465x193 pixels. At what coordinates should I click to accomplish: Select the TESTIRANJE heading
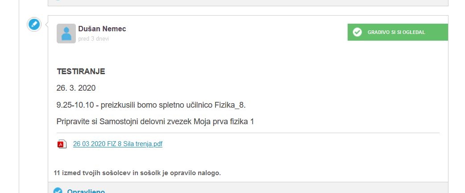pyautogui.click(x=81, y=71)
